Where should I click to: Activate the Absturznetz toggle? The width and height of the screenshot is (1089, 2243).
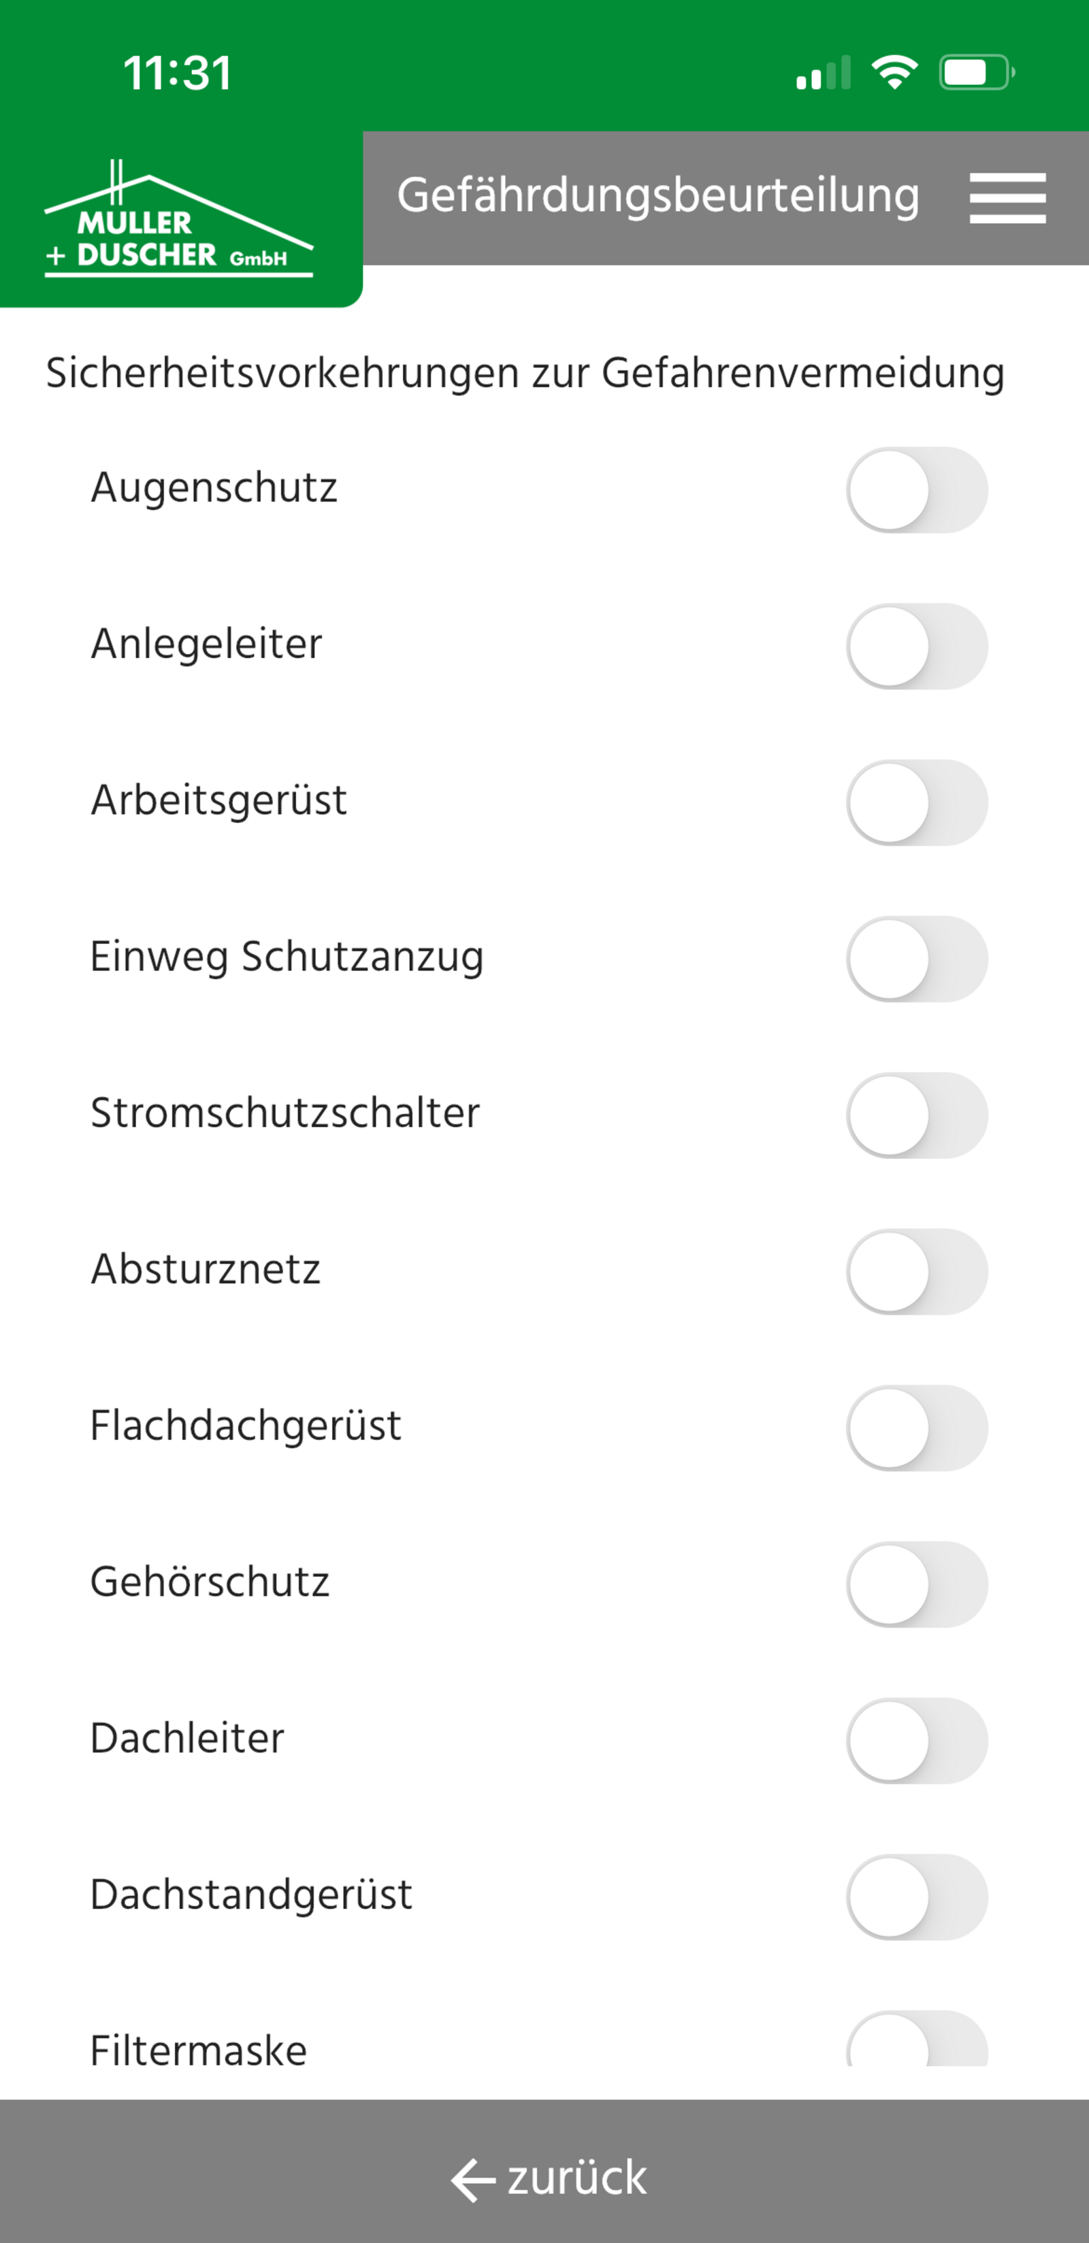[917, 1271]
